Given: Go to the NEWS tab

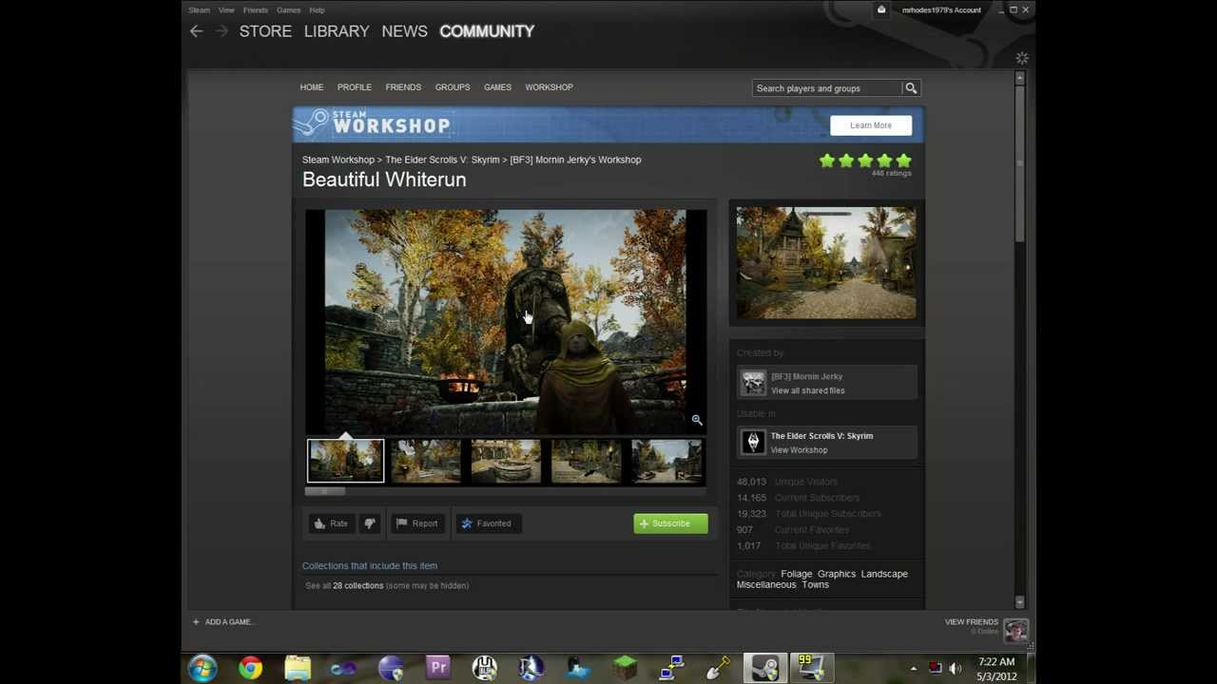Looking at the screenshot, I should [404, 31].
